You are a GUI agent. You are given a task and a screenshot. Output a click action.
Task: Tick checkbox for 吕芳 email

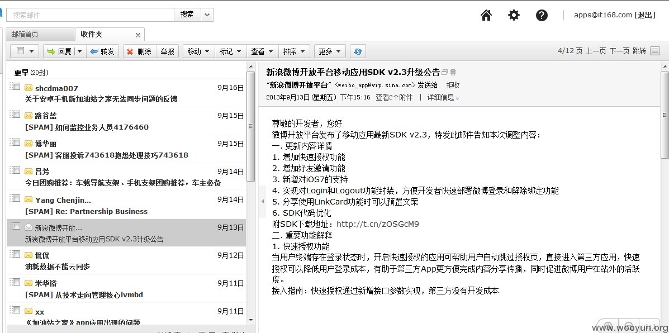(16, 170)
